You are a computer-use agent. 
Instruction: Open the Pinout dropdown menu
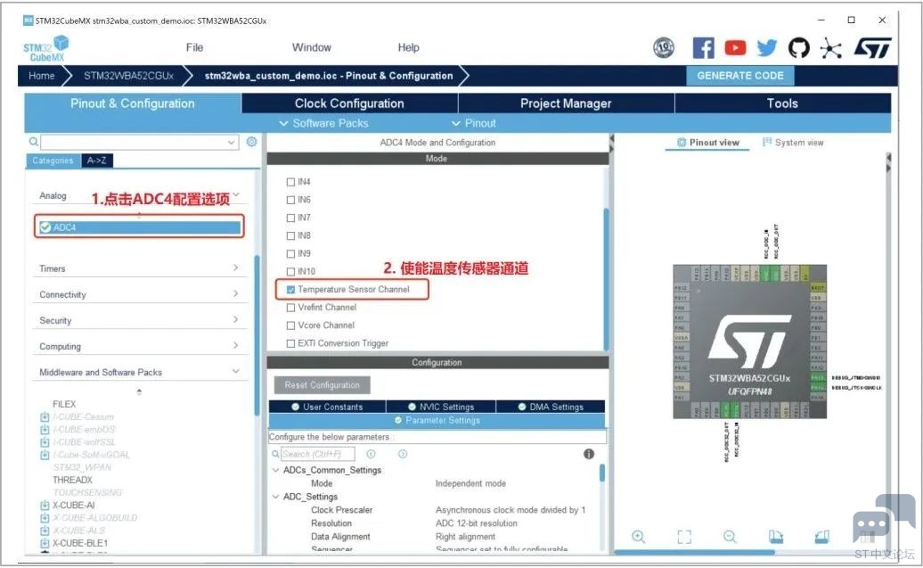click(x=474, y=123)
